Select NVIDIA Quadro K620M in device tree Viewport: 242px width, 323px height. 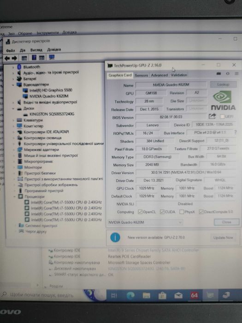click(49, 96)
